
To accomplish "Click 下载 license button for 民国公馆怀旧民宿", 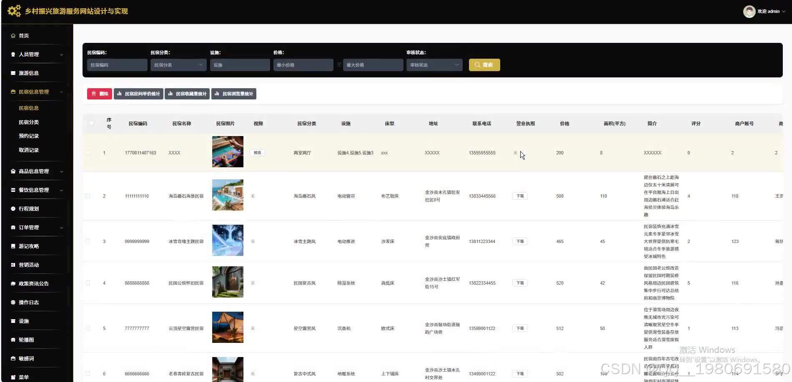I will pyautogui.click(x=520, y=283).
